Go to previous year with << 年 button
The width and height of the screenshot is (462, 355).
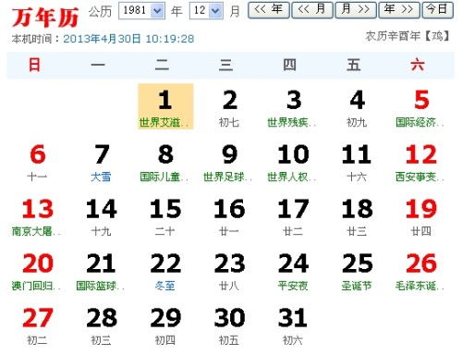pos(269,10)
